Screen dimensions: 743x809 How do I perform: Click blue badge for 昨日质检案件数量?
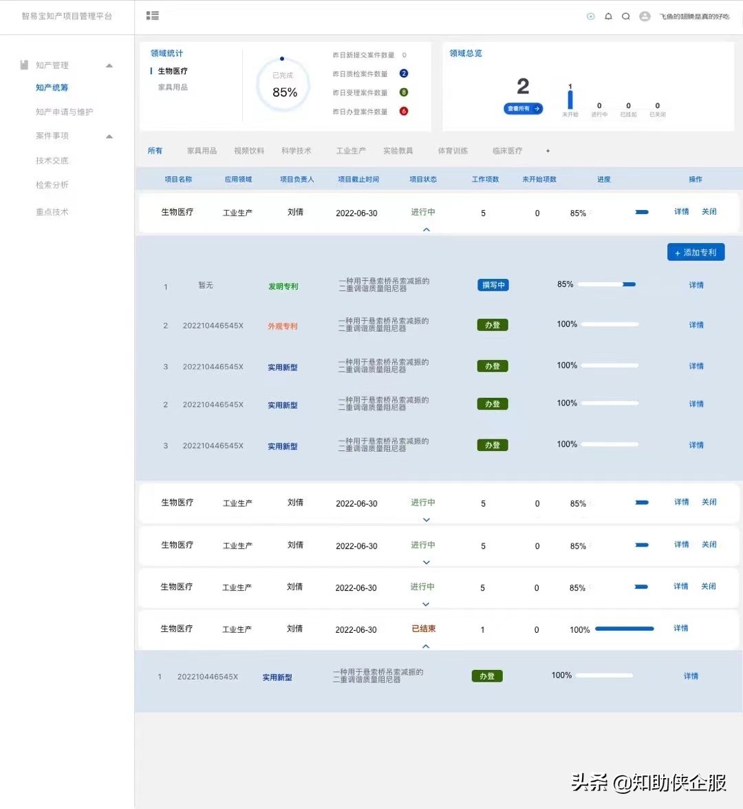point(404,74)
